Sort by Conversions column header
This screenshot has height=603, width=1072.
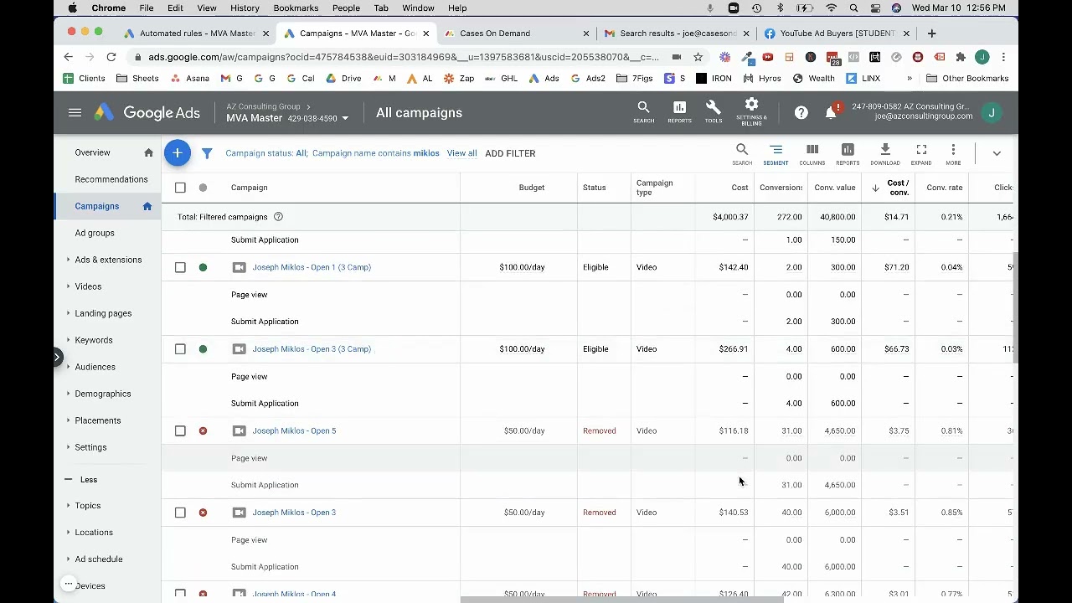tap(781, 188)
